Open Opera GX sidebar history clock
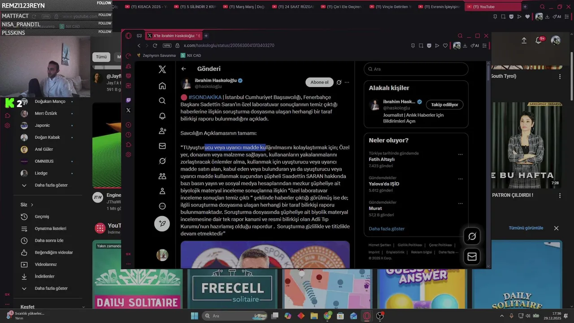The image size is (574, 323). pos(128,135)
